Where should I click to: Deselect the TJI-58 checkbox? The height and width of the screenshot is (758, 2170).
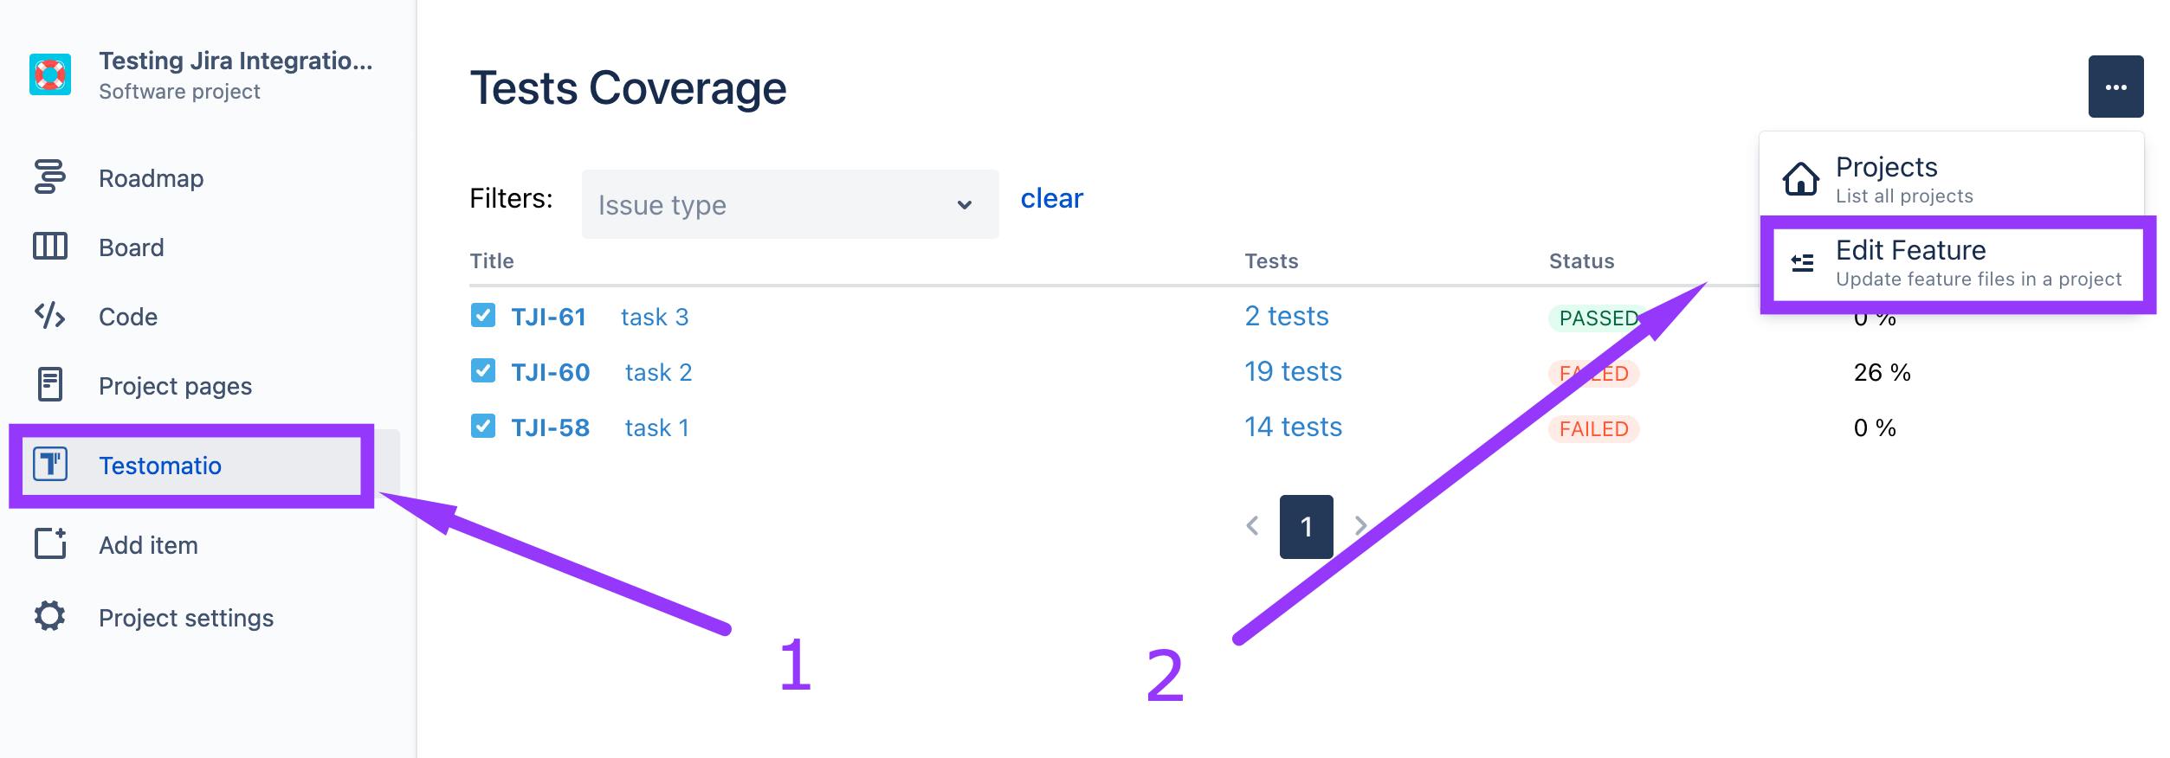(x=483, y=427)
